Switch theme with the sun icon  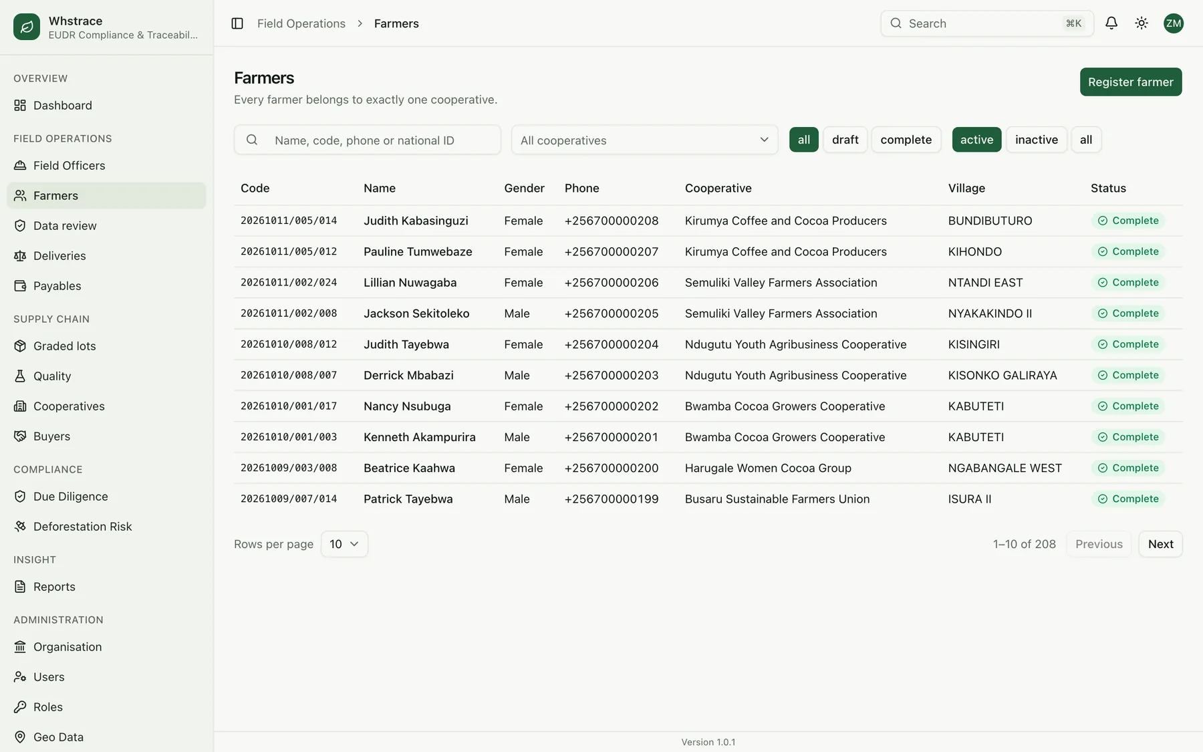(x=1142, y=23)
